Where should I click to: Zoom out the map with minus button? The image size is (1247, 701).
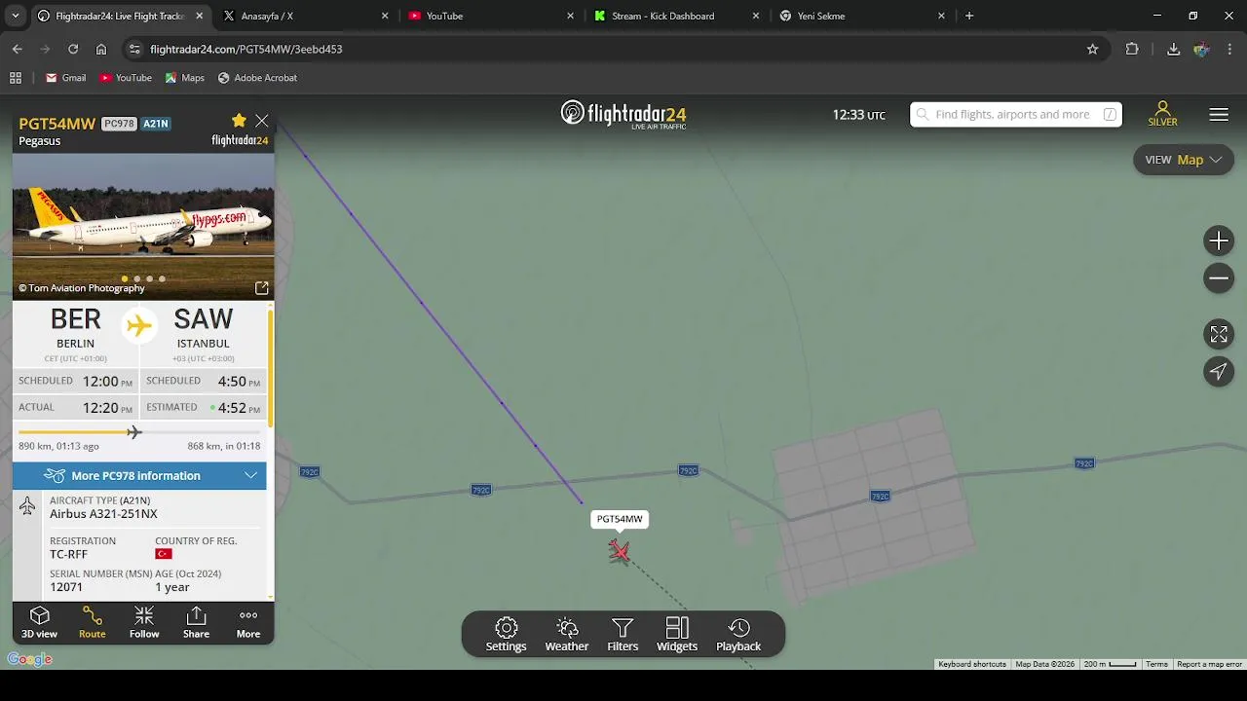pyautogui.click(x=1219, y=278)
